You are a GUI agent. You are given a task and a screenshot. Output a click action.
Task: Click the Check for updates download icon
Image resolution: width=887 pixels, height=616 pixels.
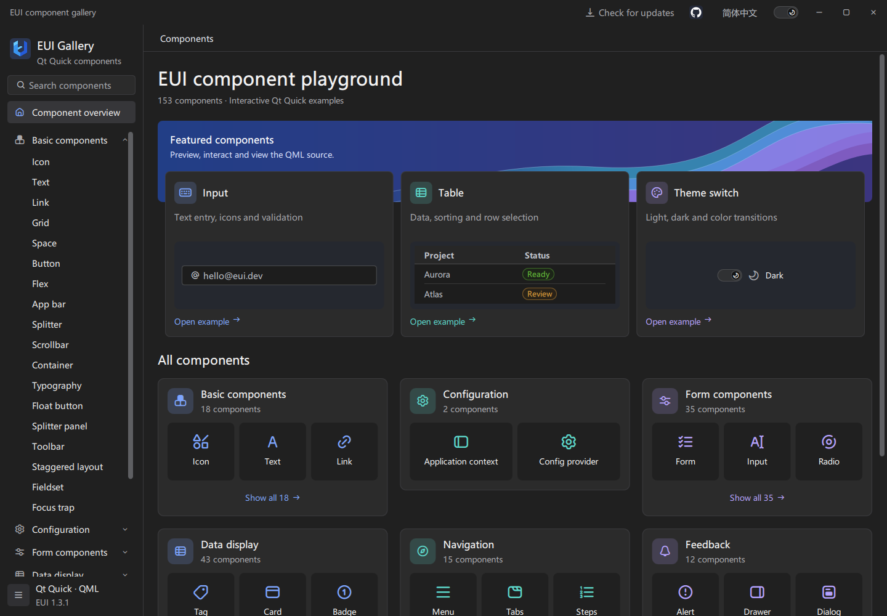pyautogui.click(x=590, y=12)
